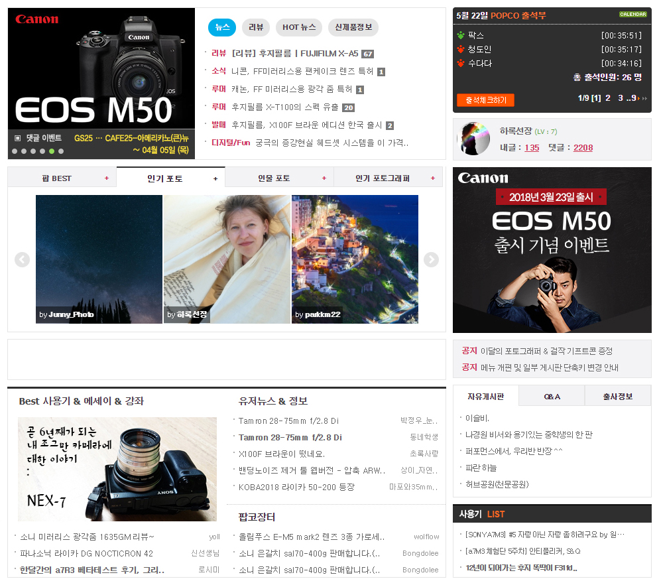Screen dimensions: 659x585
Task: Expand 인기 포토 with its plus icon
Action: click(x=215, y=178)
